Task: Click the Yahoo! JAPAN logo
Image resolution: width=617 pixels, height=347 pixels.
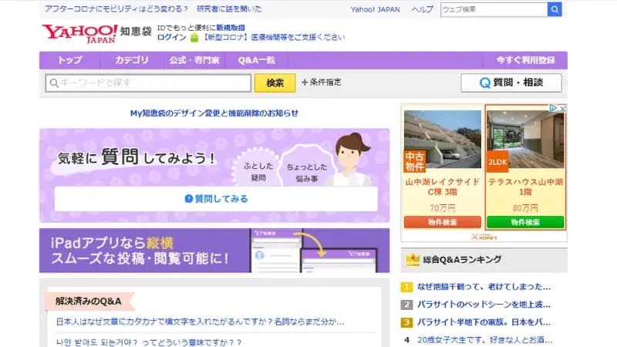Action: (79, 33)
